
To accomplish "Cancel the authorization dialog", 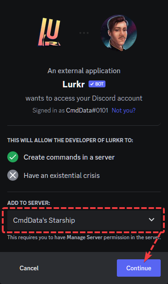I will point(29,268).
